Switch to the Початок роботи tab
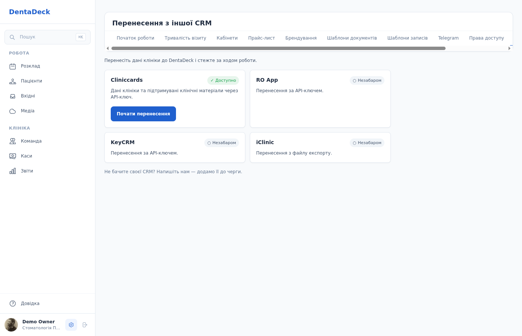522x336 pixels. point(135,38)
